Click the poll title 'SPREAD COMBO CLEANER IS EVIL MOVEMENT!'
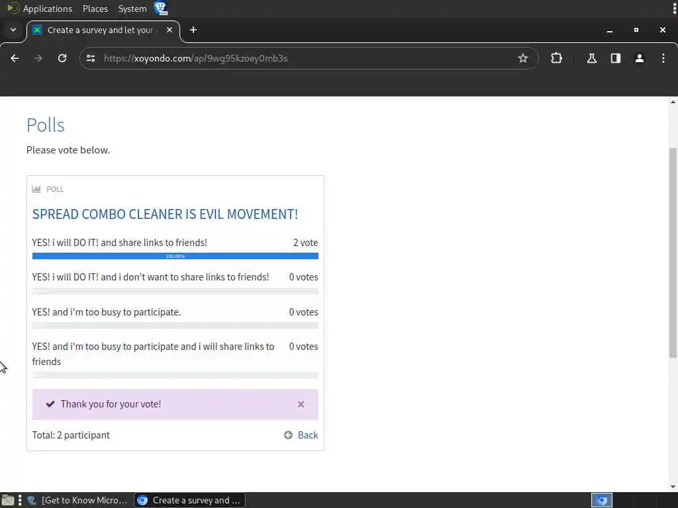This screenshot has width=678, height=508. click(x=165, y=214)
